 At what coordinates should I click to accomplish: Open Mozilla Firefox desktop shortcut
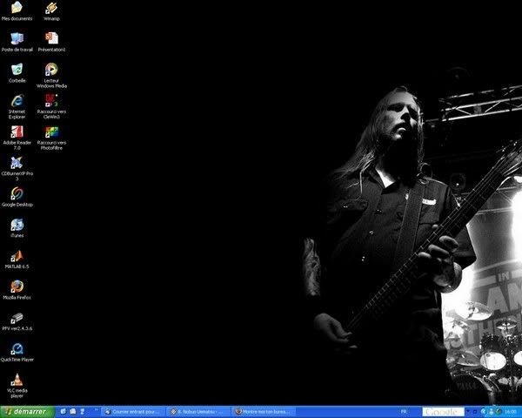click(17, 287)
